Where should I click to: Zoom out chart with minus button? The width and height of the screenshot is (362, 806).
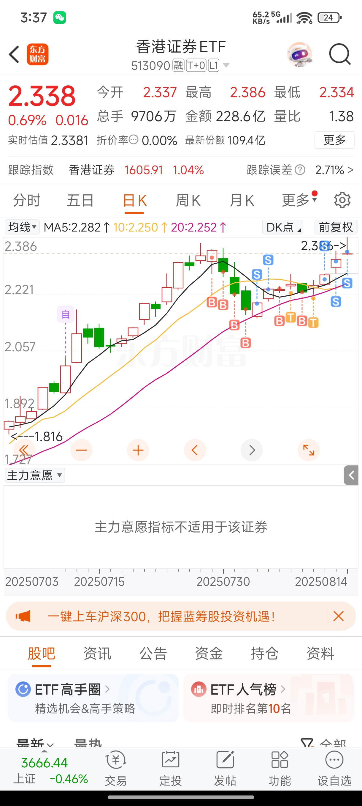(x=81, y=450)
